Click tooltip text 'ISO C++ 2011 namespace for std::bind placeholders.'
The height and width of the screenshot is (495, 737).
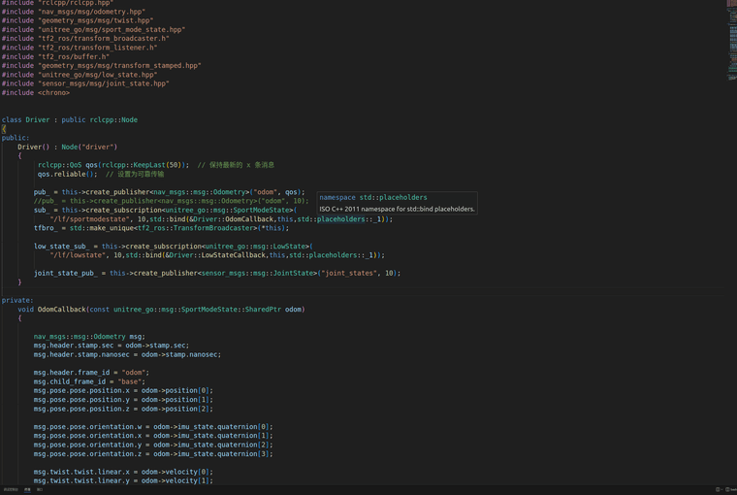click(398, 209)
